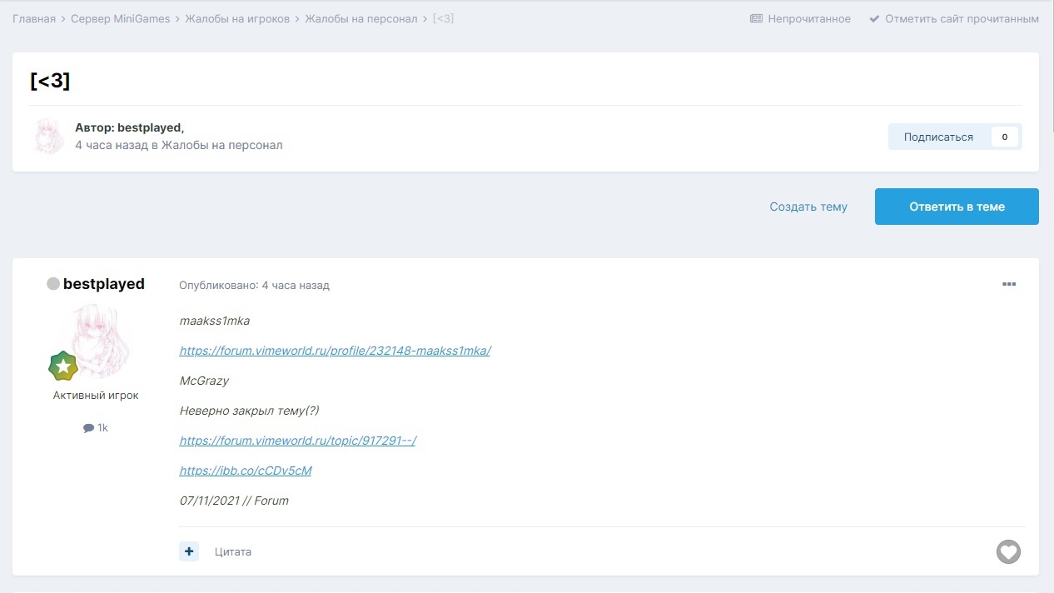1054x593 pixels.
Task: Open Жалобы на игроков breadcrumb
Action: [x=237, y=18]
